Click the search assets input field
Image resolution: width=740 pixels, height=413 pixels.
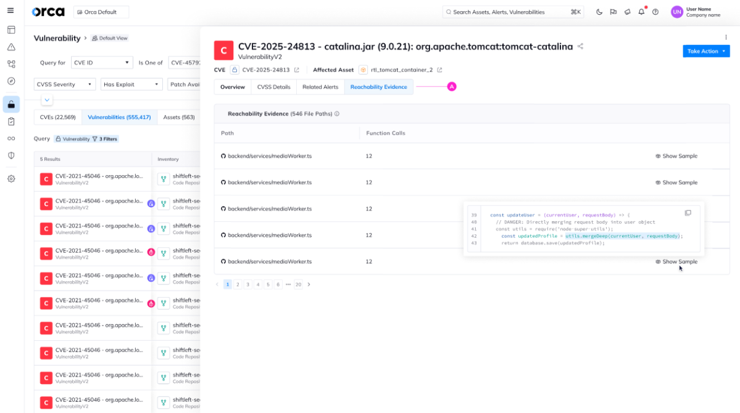pos(512,12)
